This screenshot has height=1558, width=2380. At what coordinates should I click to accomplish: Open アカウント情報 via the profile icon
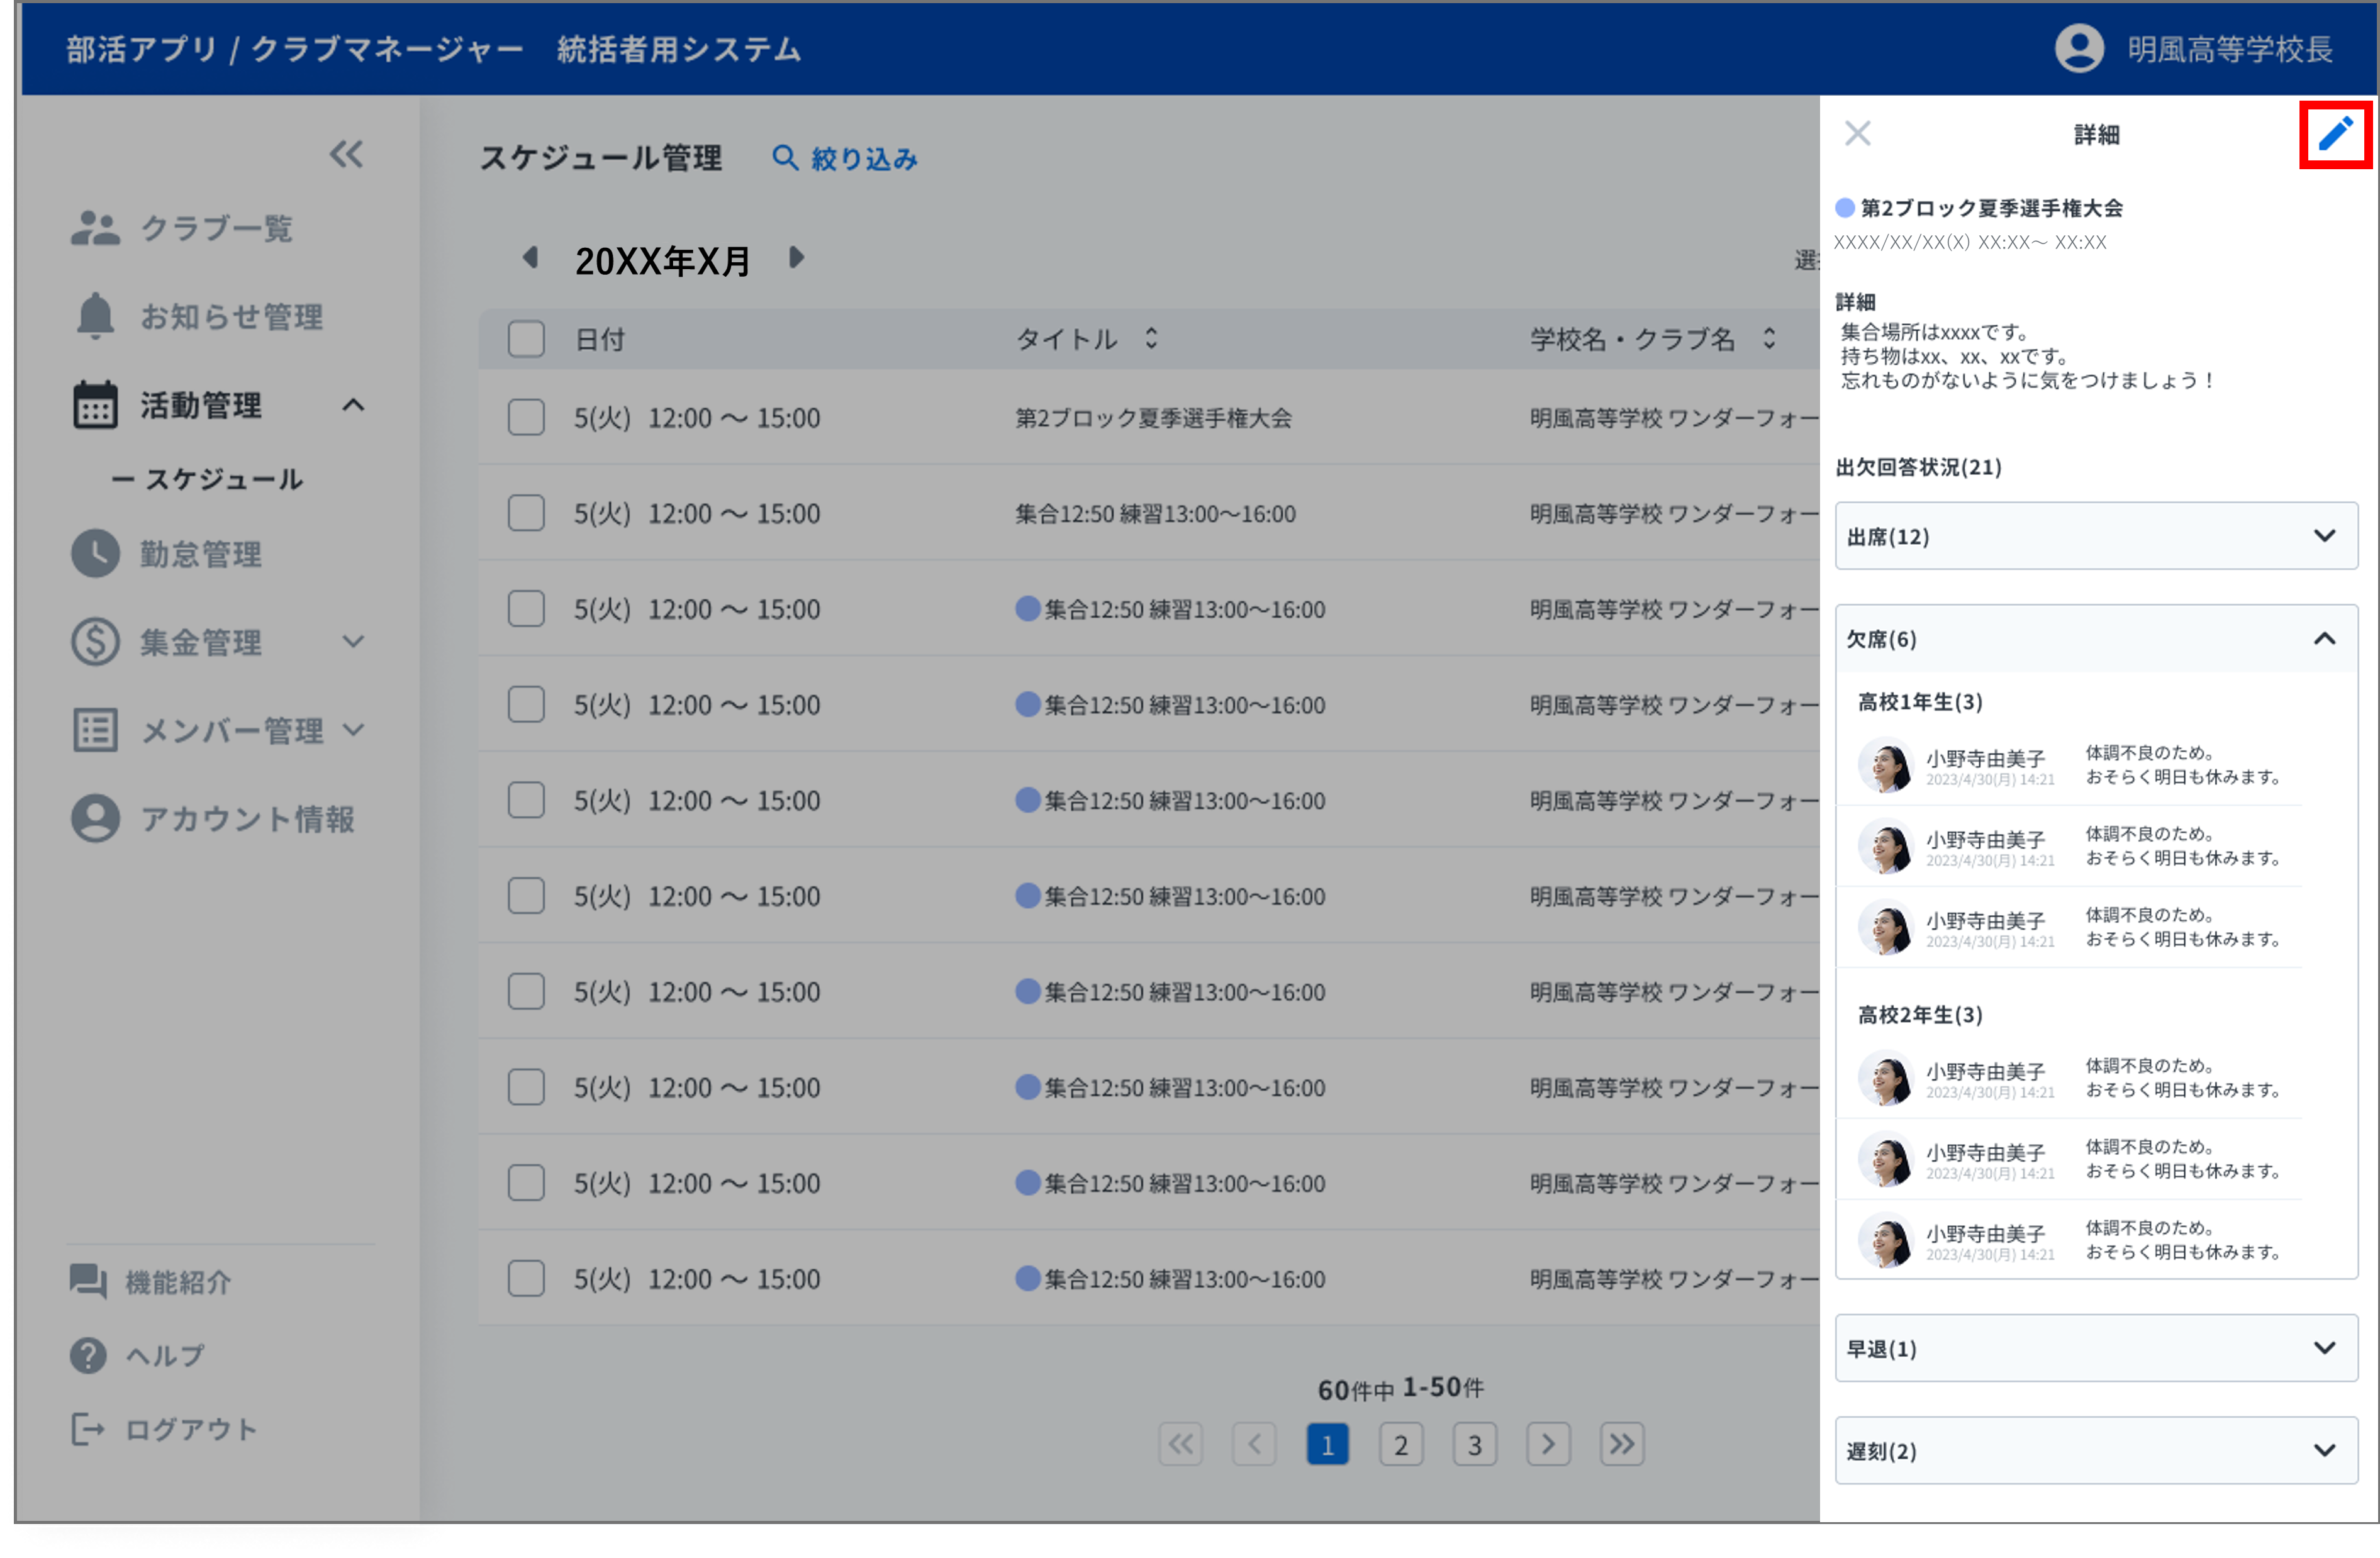tap(95, 818)
